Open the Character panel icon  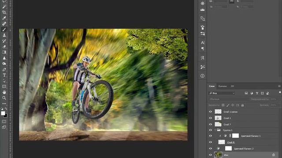pyautogui.click(x=203, y=43)
